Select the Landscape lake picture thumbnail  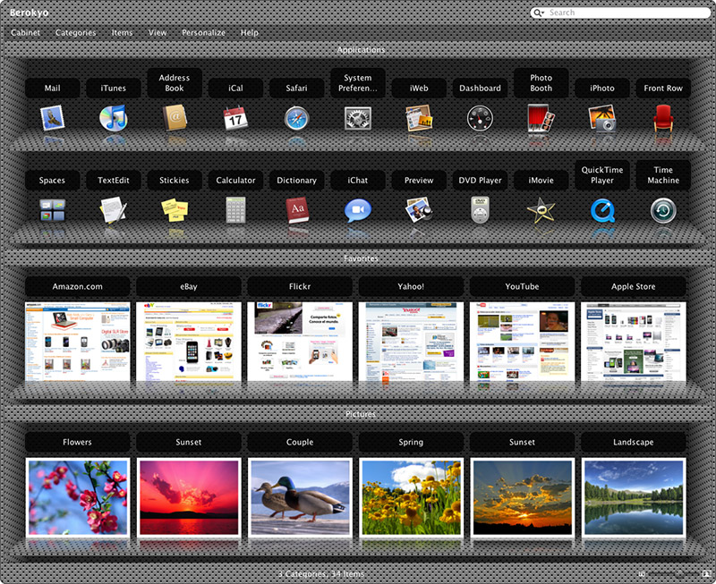coord(634,498)
